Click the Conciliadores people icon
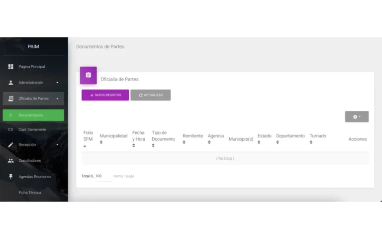This screenshot has width=382, height=239. tap(11, 161)
